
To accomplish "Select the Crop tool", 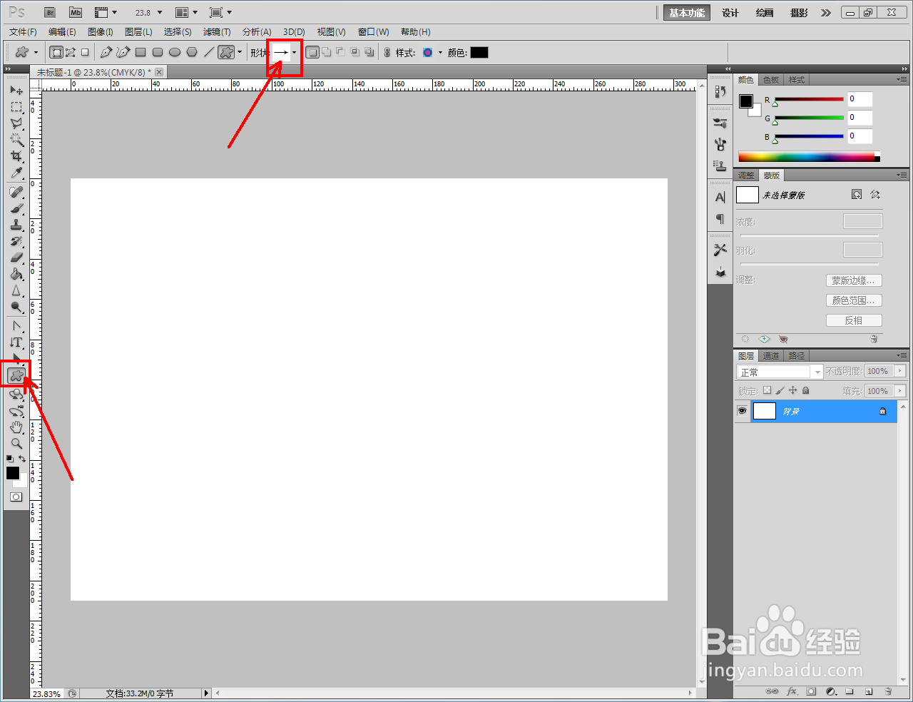I will [x=16, y=156].
